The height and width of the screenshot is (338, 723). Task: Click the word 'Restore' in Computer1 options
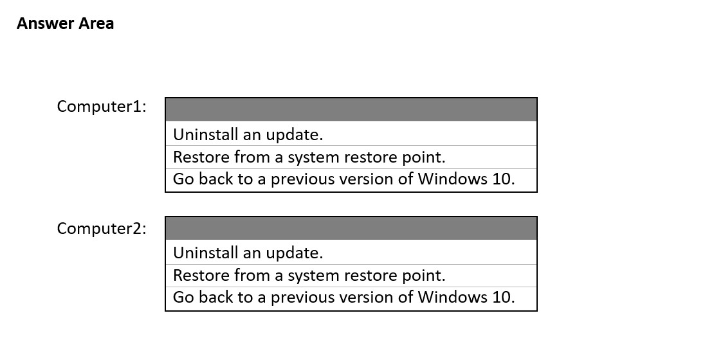tap(201, 157)
